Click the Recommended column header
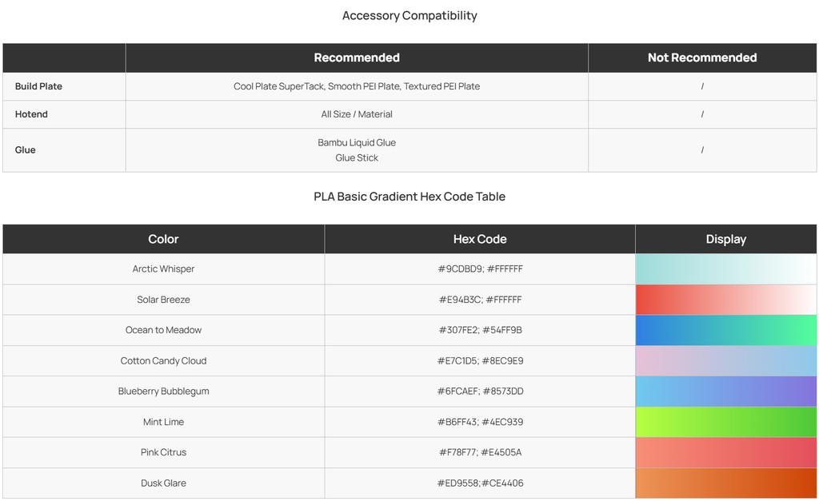The height and width of the screenshot is (501, 819). tap(357, 58)
